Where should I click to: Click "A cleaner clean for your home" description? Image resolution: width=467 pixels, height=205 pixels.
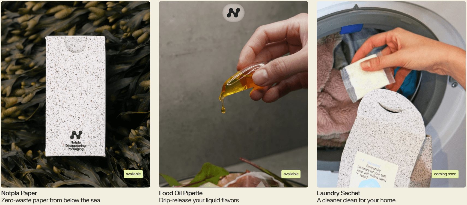pos(356,200)
